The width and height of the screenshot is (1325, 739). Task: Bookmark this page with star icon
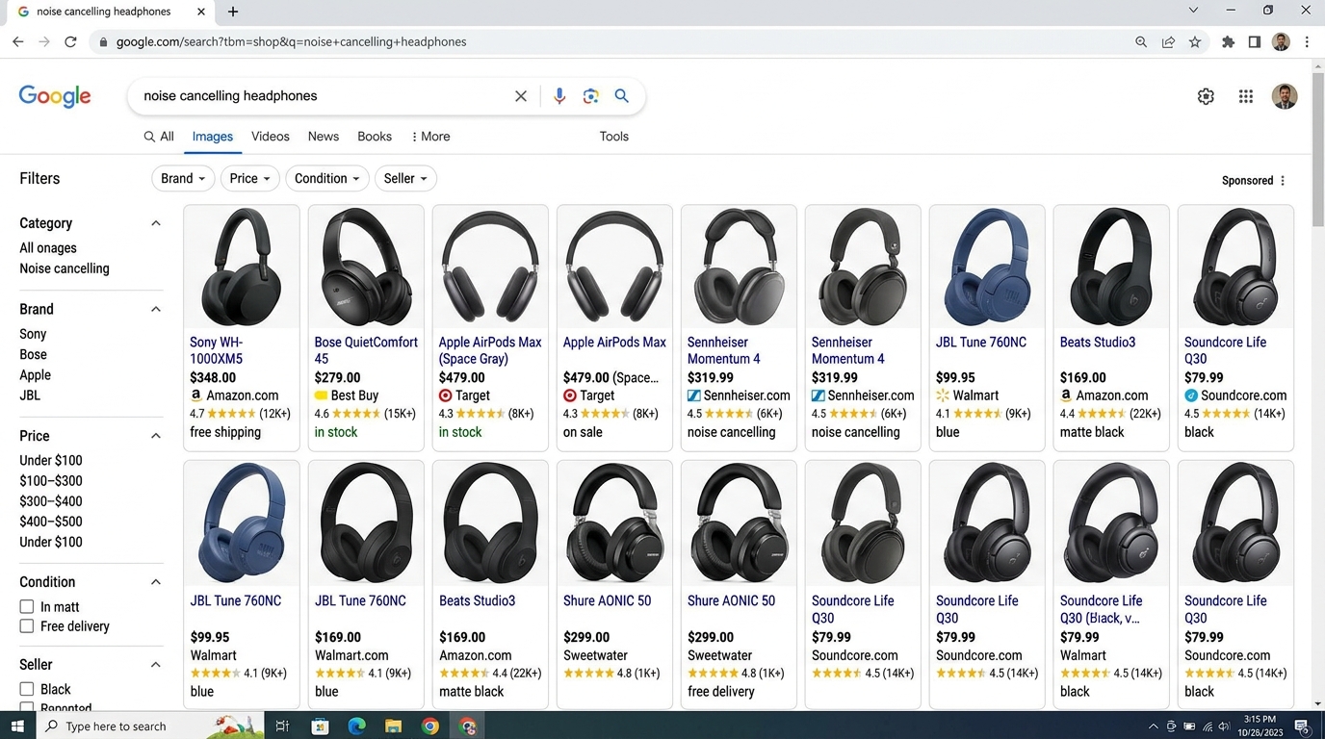coord(1195,41)
